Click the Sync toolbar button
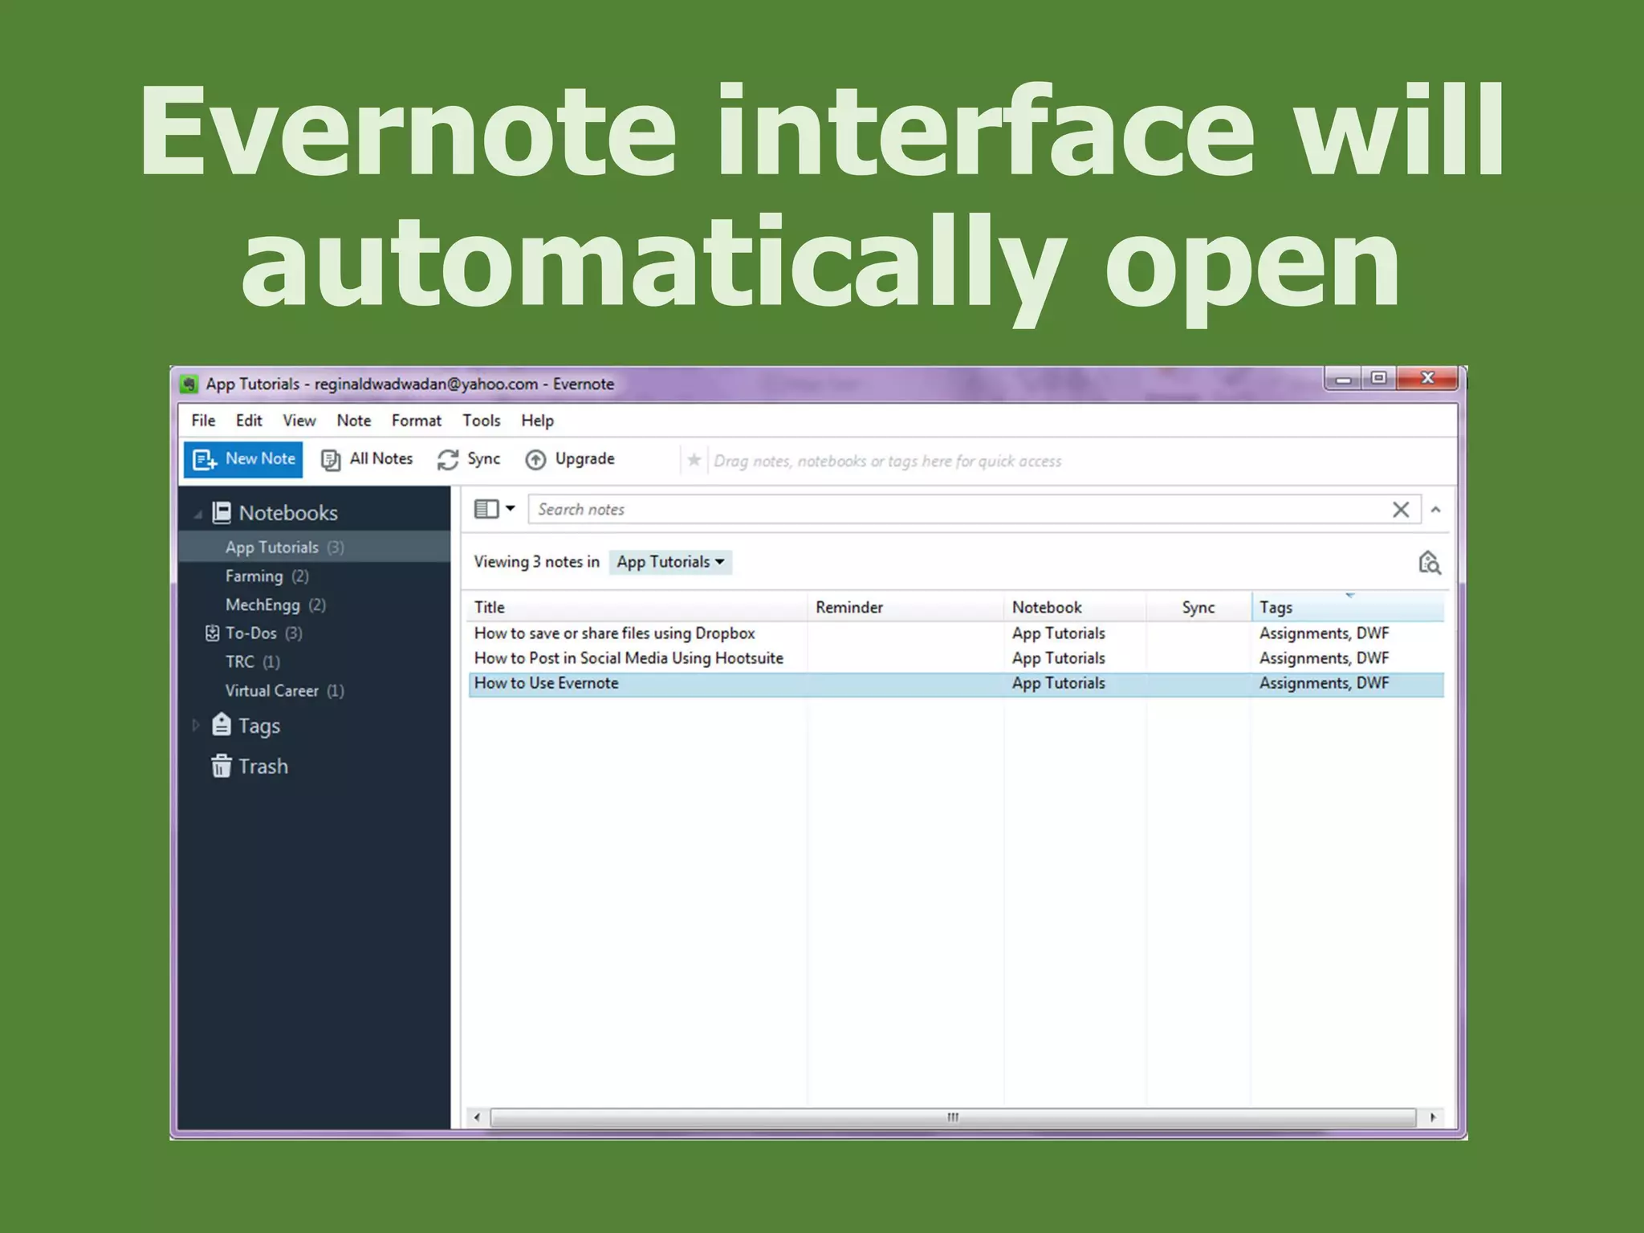 469,459
